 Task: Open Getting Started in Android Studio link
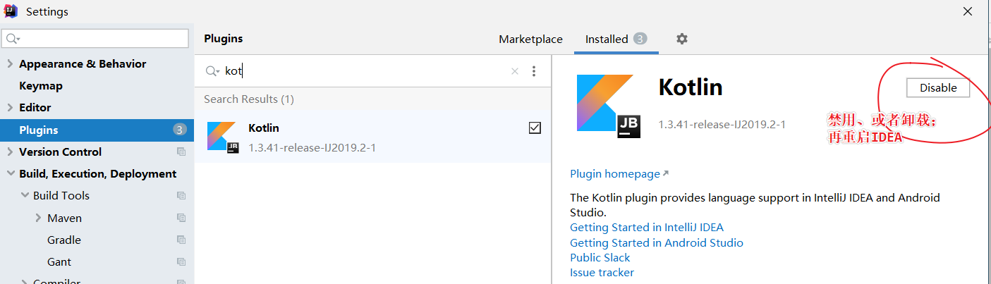coord(657,243)
